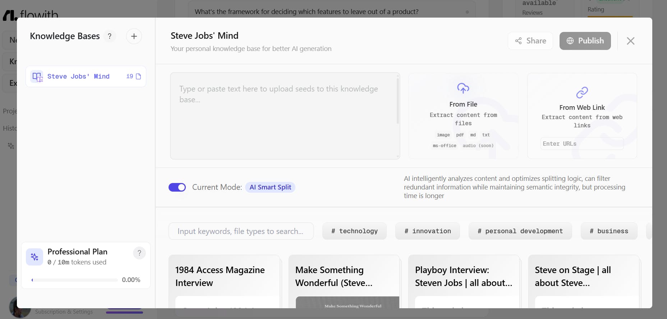
Task: Filter by the technology tag
Action: pos(354,231)
